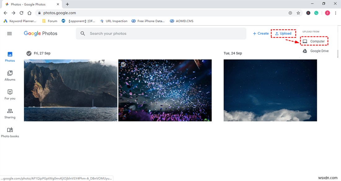Click the Upload button

283,33
